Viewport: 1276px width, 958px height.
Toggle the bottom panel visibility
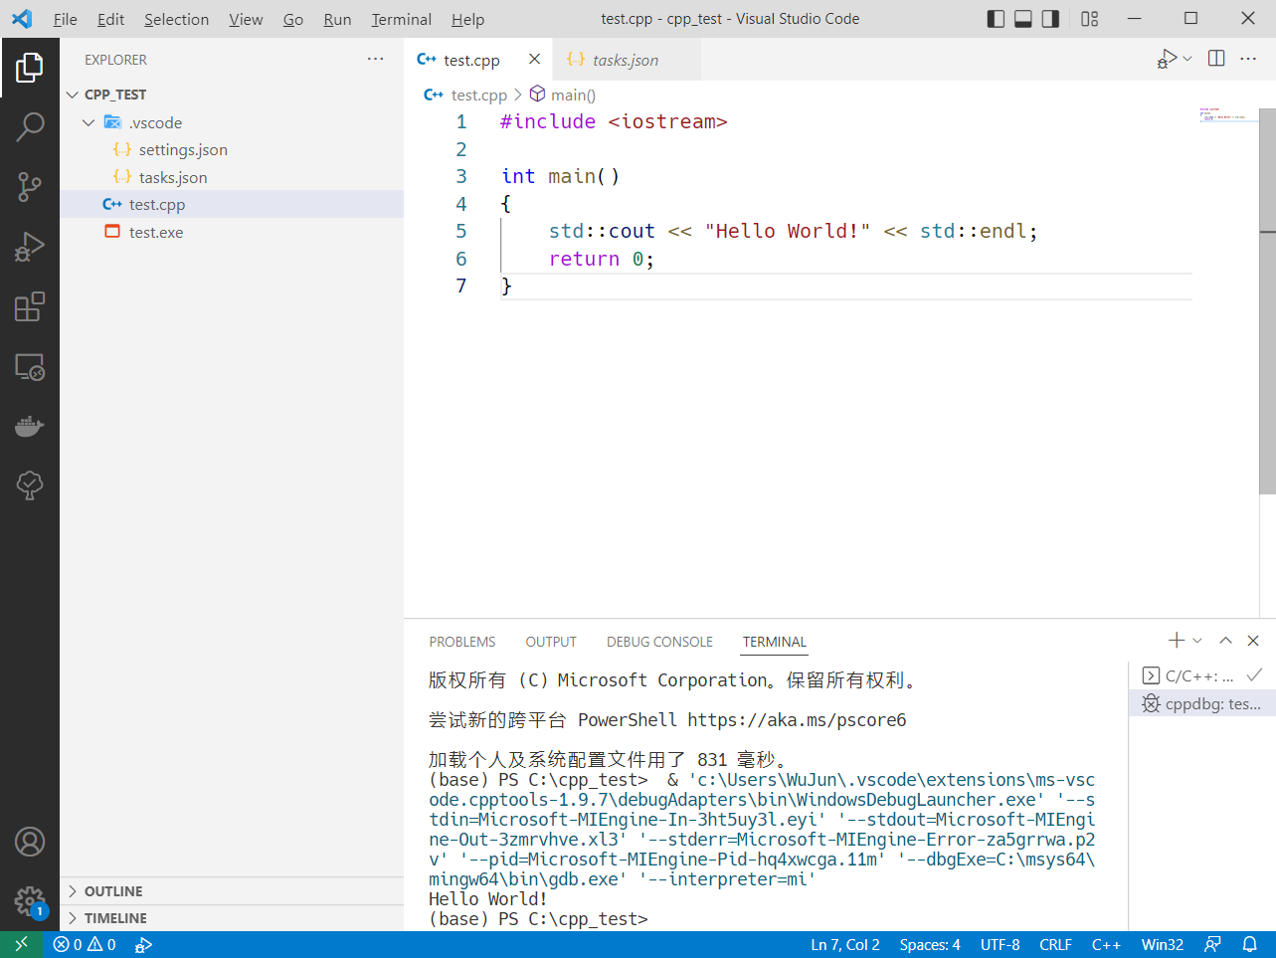pyautogui.click(x=1022, y=18)
